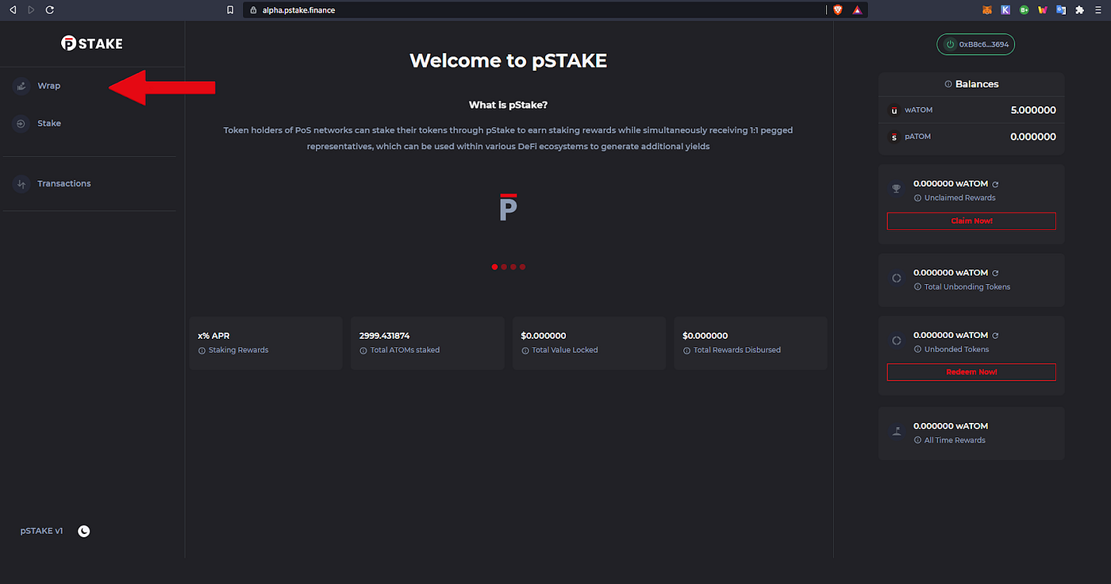Toggle dark mode with the moon switch

click(x=84, y=531)
